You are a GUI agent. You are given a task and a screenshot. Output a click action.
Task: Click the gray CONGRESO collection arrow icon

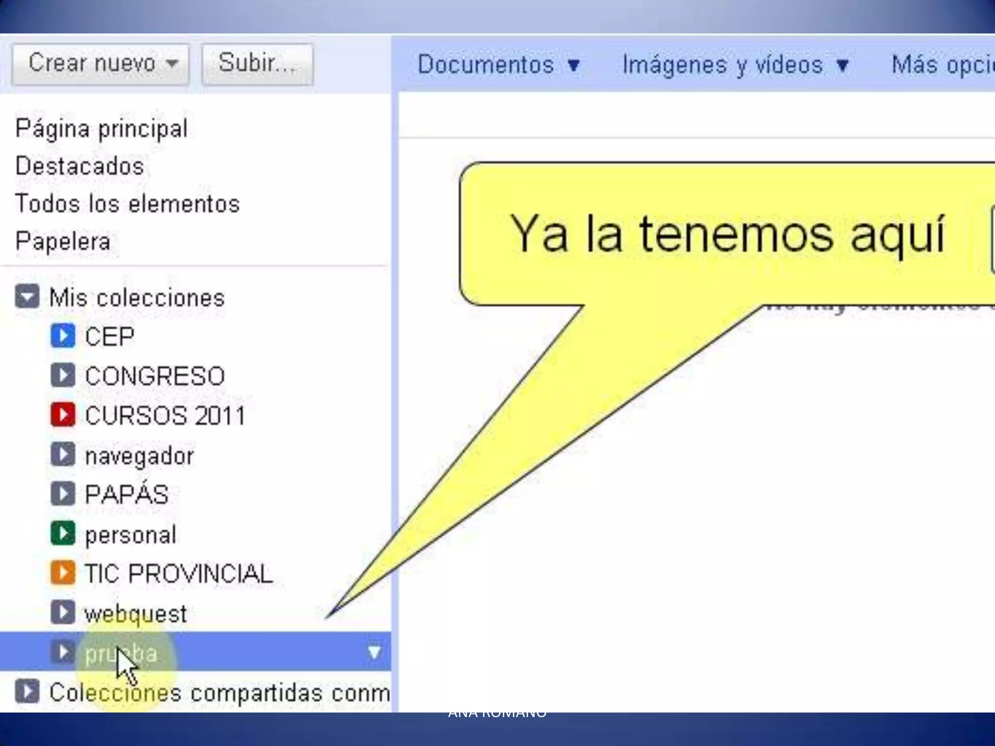coord(63,375)
